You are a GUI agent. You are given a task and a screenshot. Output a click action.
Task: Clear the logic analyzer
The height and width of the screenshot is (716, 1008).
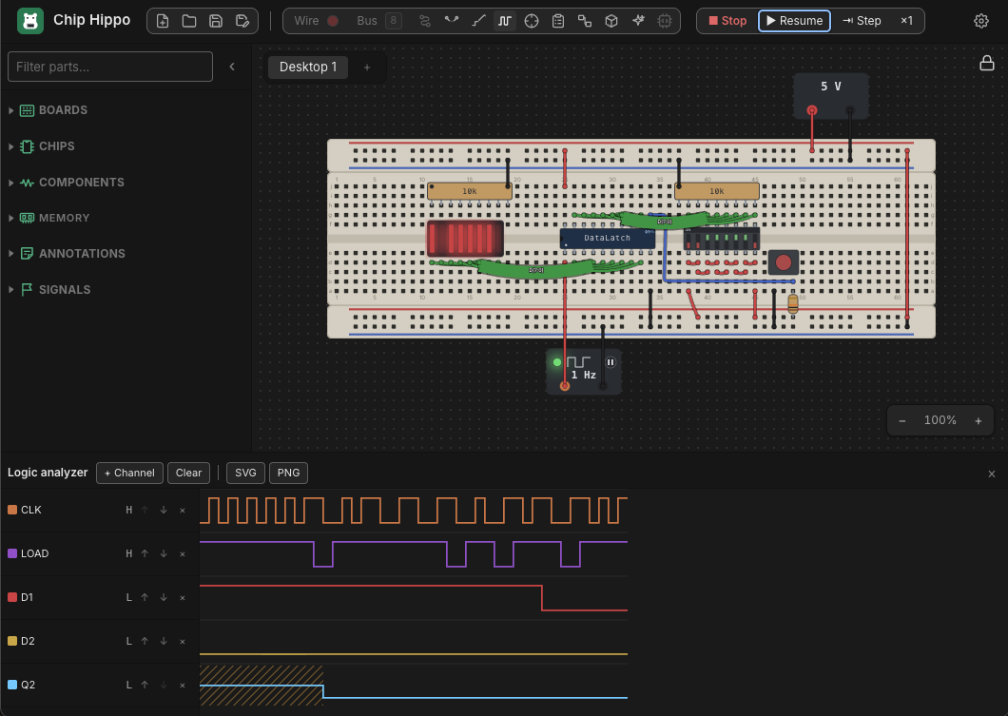coord(188,473)
